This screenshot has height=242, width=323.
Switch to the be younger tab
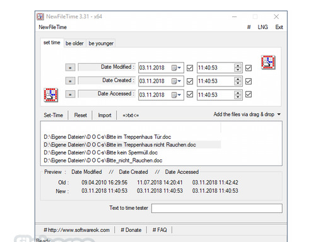pyautogui.click(x=101, y=43)
